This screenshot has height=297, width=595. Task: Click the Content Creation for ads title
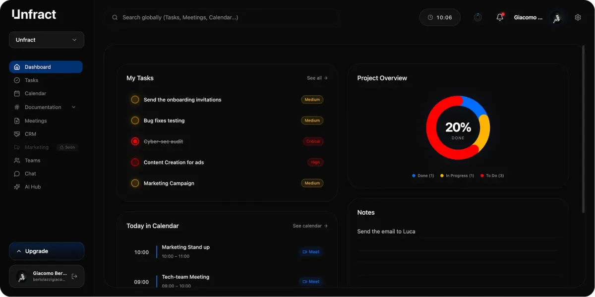[x=174, y=162]
